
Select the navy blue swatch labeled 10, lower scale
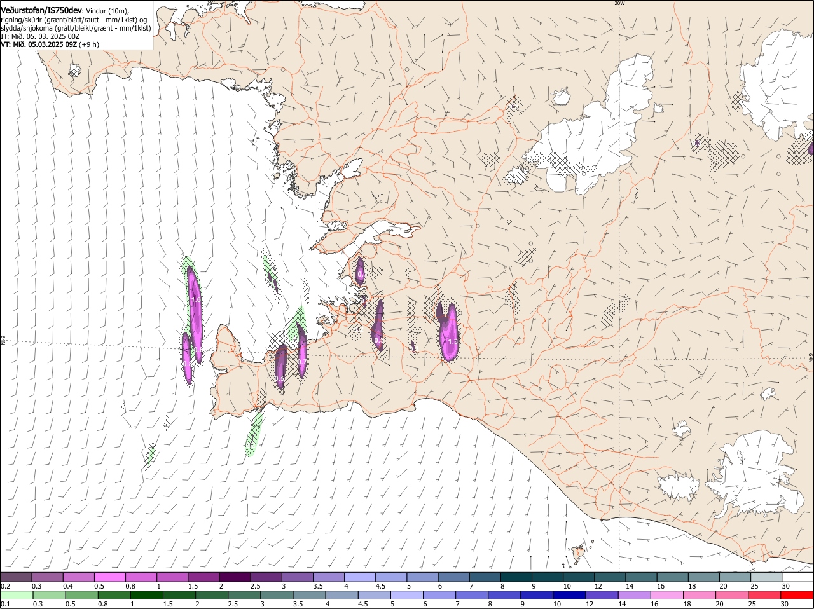569,595
